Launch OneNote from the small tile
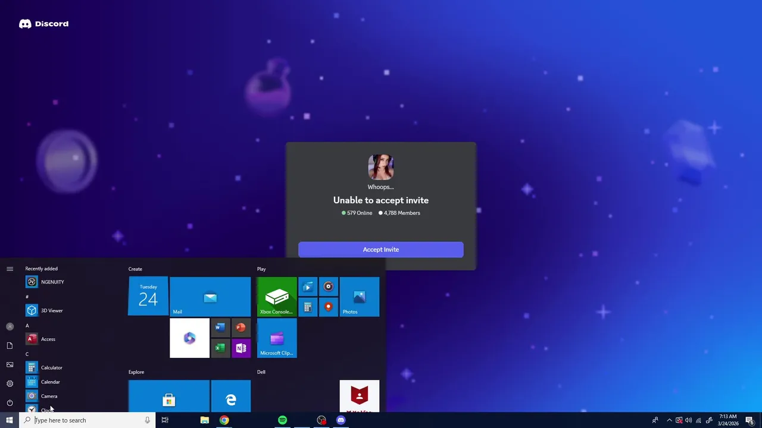 pyautogui.click(x=241, y=348)
